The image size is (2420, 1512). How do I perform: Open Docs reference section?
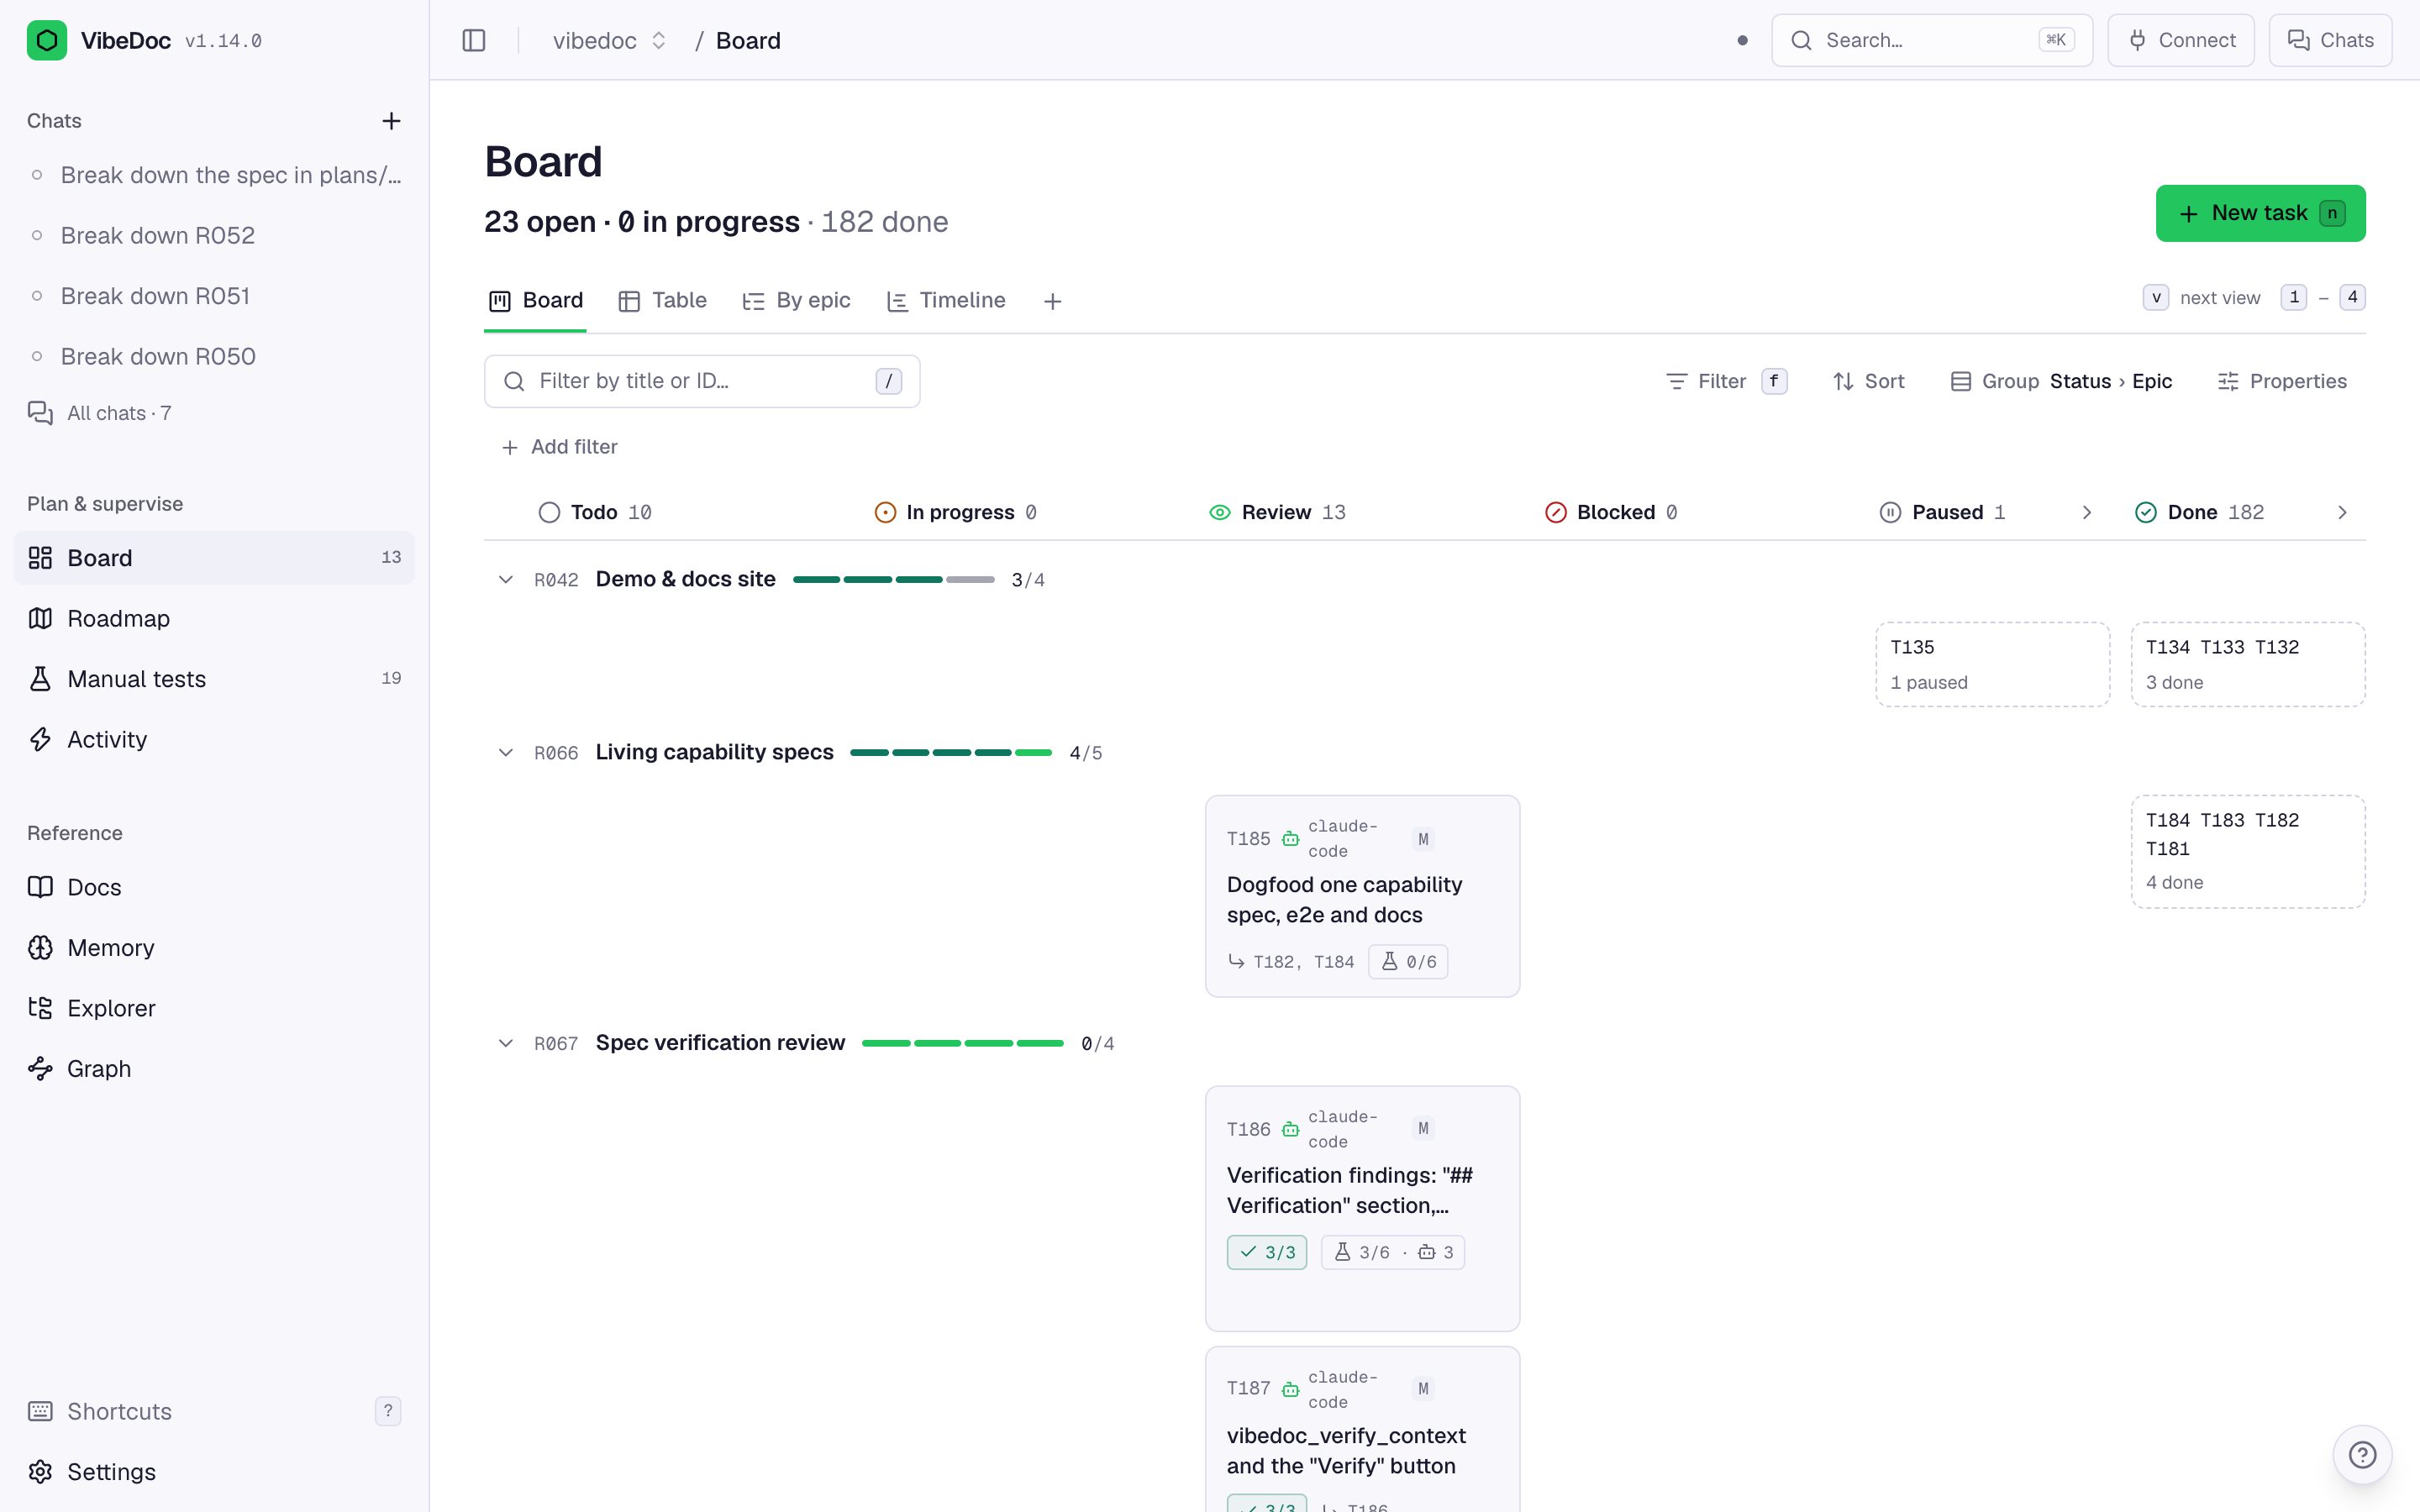[x=214, y=887]
